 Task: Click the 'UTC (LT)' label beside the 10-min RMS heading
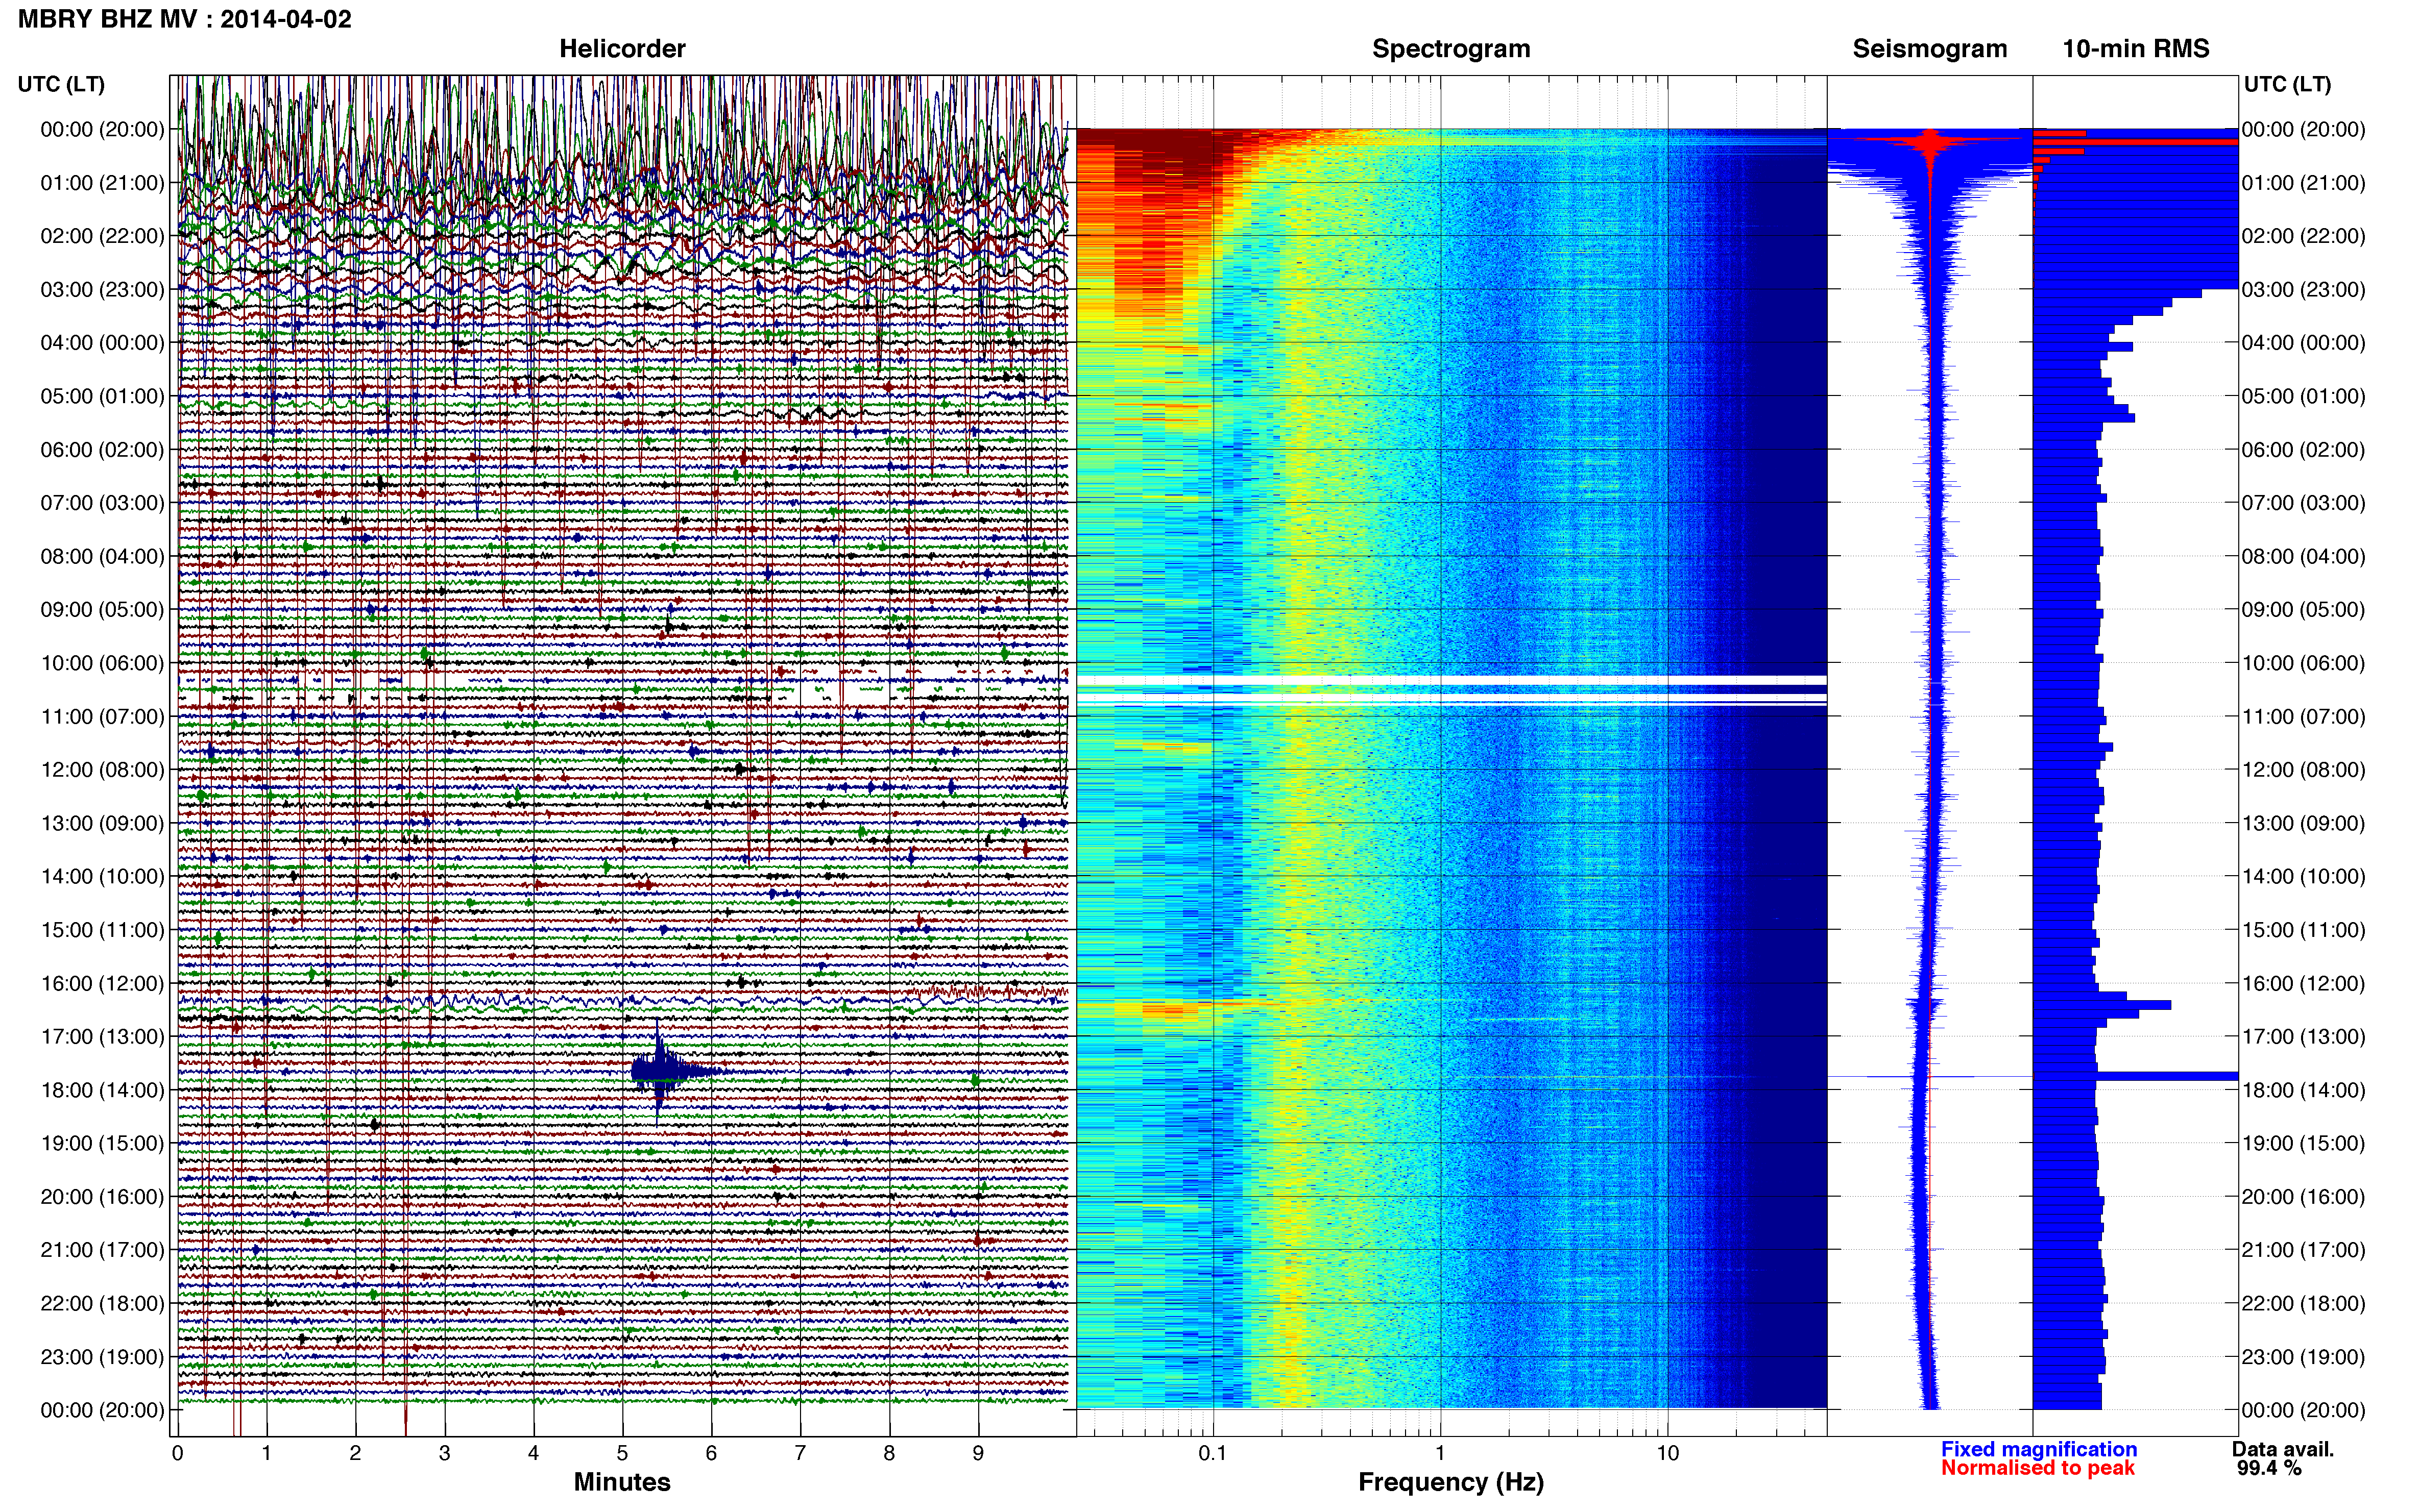[2287, 84]
